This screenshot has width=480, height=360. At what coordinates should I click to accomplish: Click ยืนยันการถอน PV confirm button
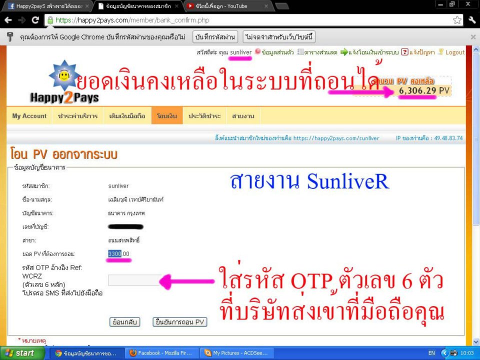180,322
